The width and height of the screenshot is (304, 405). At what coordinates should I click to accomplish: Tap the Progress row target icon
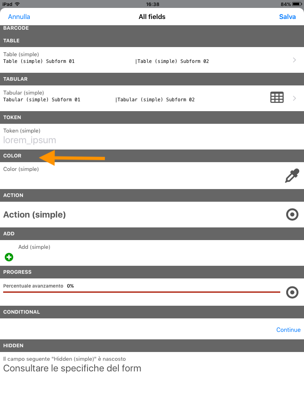pos(292,292)
